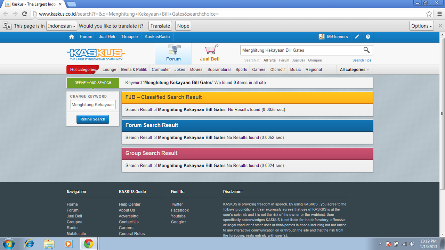This screenshot has width=445, height=250.
Task: Show hidden tray icons arrow
Action: click(380, 244)
